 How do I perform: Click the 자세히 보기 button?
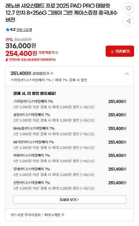click(70, 200)
